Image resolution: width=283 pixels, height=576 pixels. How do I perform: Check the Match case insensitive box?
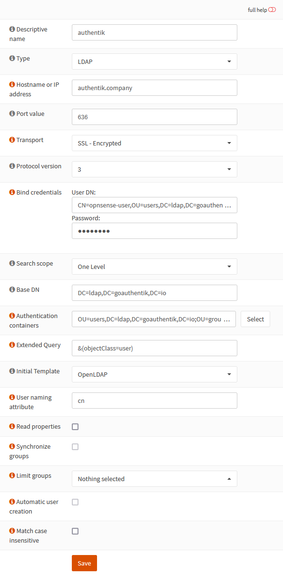click(75, 531)
